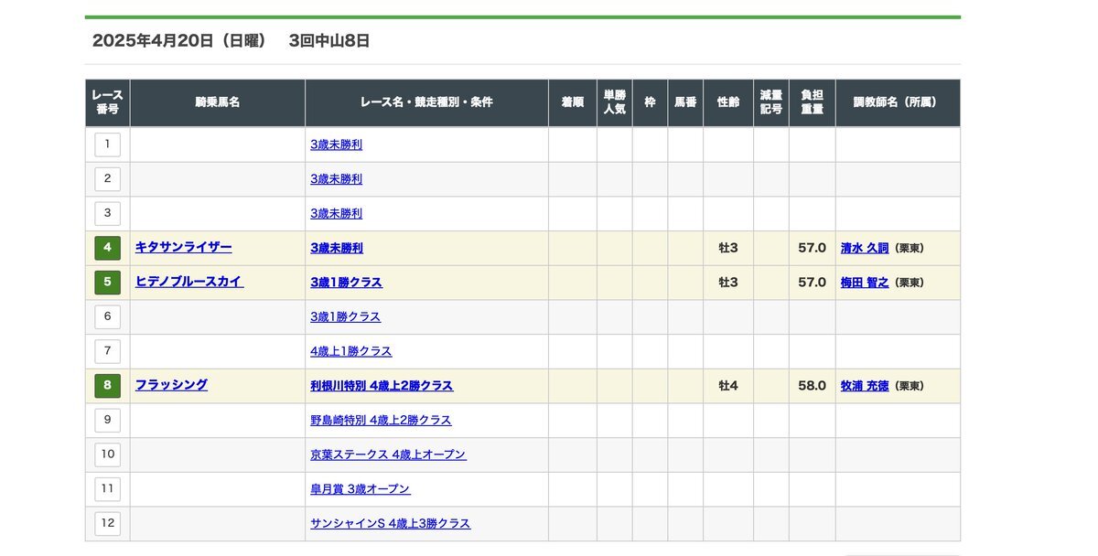Click race number 9 box
This screenshot has width=1098, height=556.
(x=107, y=420)
